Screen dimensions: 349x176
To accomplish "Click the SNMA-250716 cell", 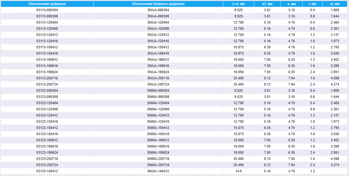I will [x=158, y=159].
